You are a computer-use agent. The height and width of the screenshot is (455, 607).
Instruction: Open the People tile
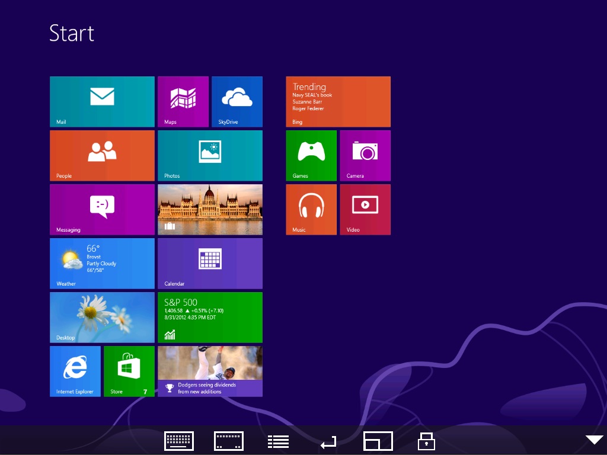click(102, 156)
